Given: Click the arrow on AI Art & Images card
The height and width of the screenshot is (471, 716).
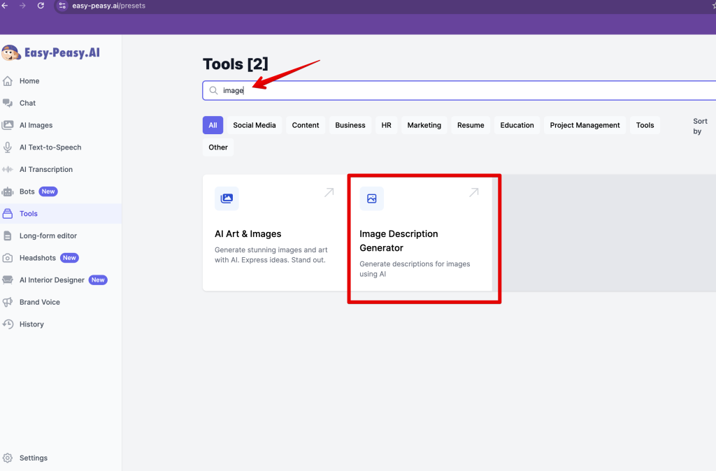Looking at the screenshot, I should 329,193.
